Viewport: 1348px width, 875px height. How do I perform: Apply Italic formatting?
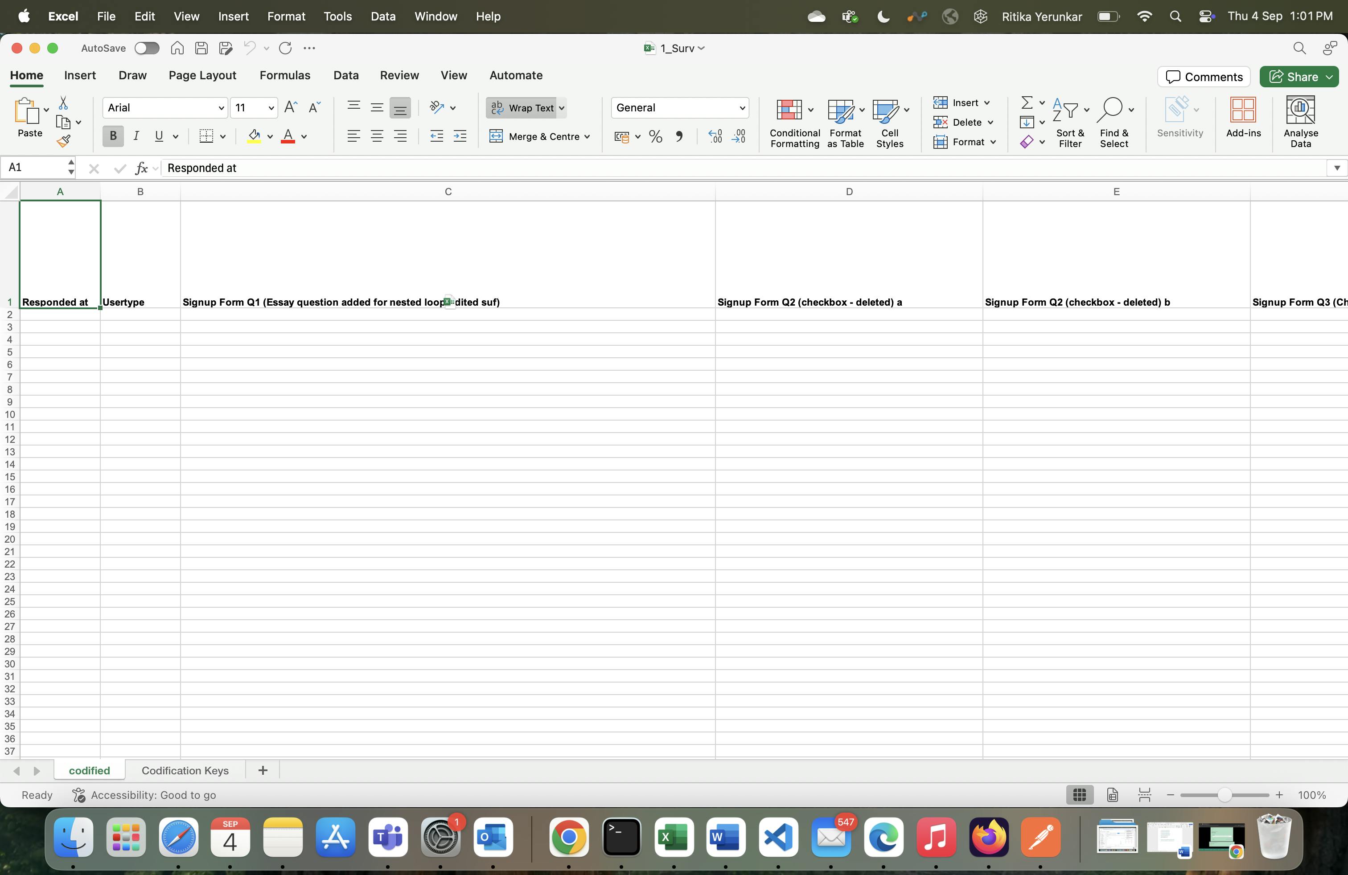coord(136,136)
